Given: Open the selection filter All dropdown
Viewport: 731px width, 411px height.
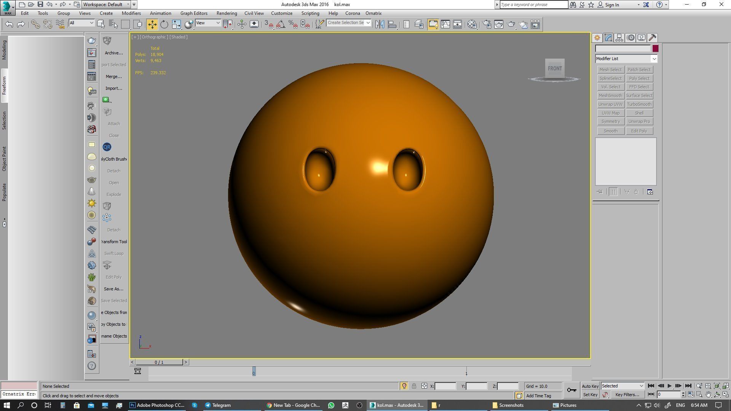Looking at the screenshot, I should pyautogui.click(x=81, y=23).
